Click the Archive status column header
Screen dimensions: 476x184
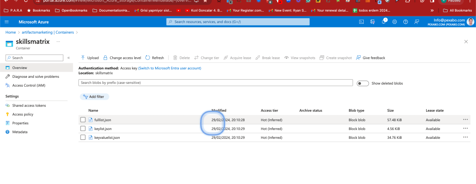tap(311, 110)
